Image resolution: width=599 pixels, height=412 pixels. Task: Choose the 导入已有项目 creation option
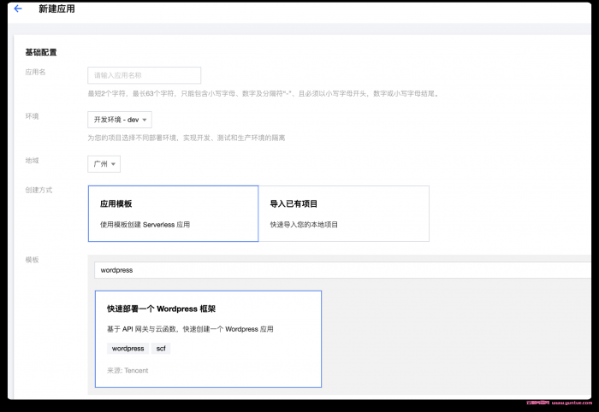tap(343, 214)
